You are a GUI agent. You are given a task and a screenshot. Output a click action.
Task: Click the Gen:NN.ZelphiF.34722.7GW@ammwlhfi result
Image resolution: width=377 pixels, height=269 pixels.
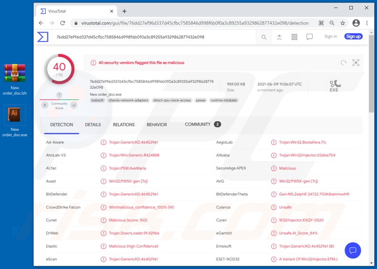point(314,194)
